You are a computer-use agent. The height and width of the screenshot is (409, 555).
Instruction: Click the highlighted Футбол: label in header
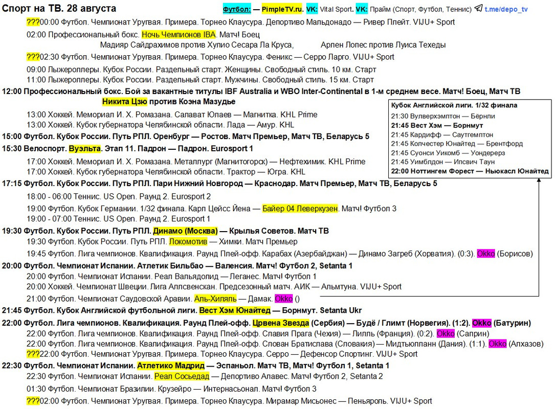(237, 9)
